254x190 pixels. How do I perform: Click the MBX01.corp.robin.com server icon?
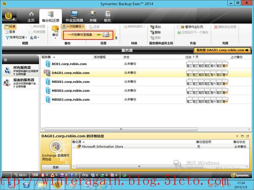(x=48, y=82)
